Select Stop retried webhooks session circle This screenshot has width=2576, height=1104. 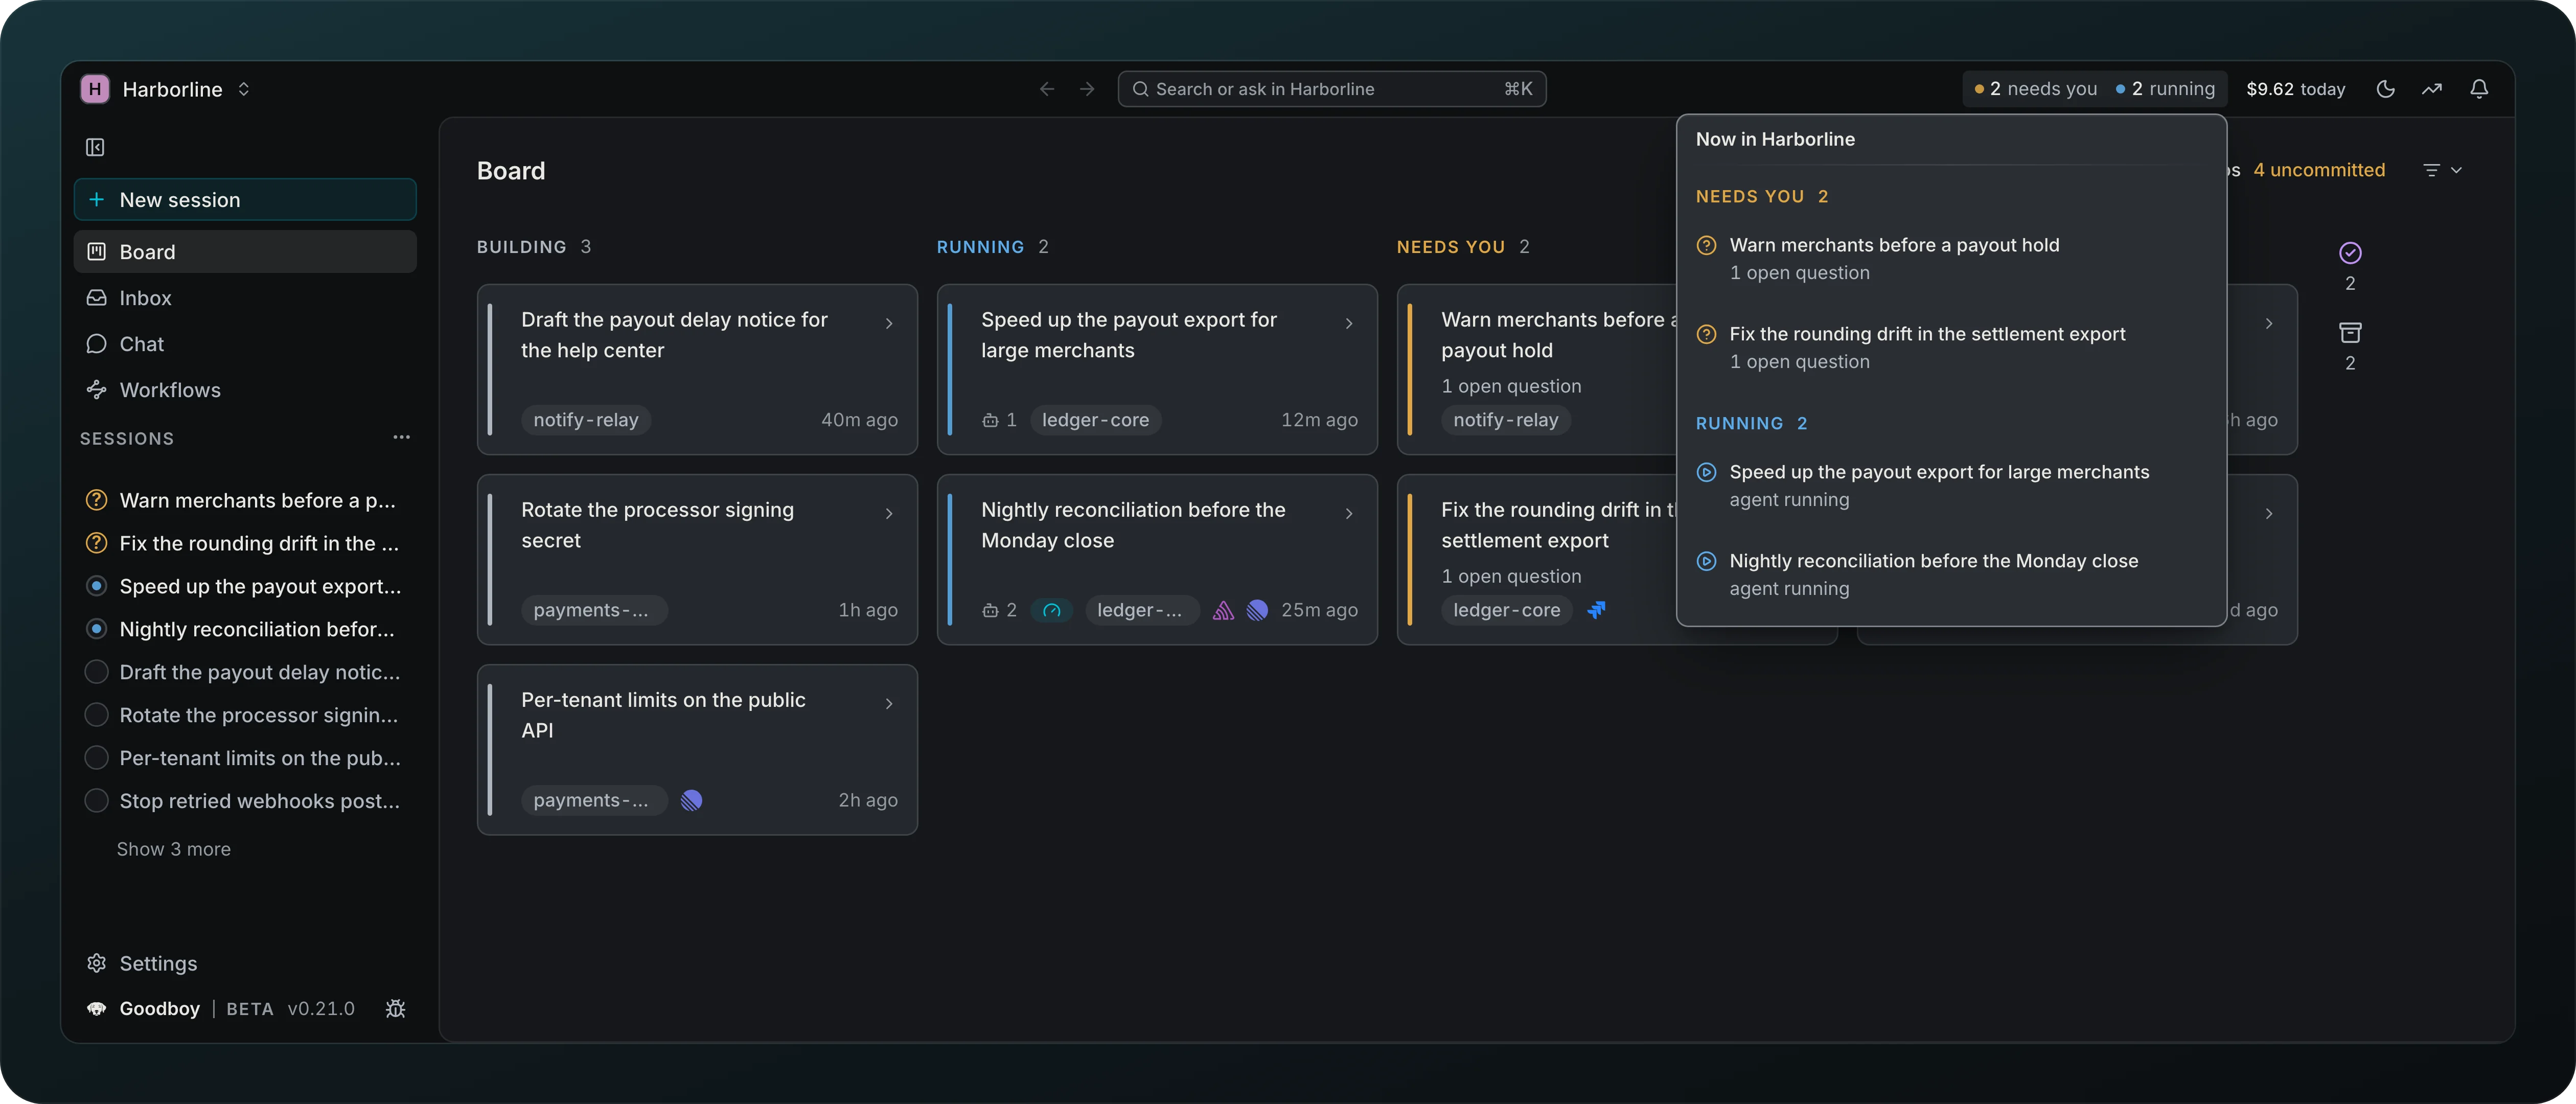coord(96,801)
